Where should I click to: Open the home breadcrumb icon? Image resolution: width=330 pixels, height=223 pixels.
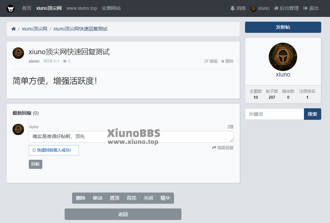14,29
